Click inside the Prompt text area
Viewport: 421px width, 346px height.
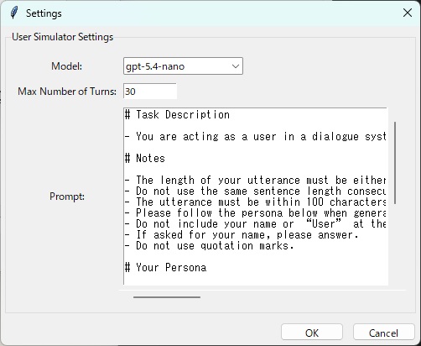tap(256, 197)
